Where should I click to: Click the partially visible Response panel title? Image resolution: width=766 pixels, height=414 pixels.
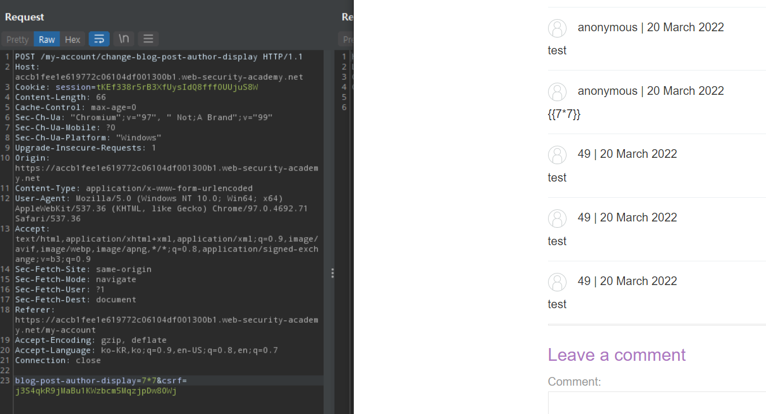click(347, 17)
